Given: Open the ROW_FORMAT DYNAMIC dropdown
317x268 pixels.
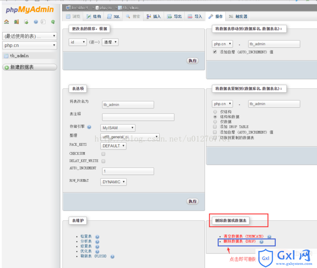Looking at the screenshot, I should click(x=113, y=182).
